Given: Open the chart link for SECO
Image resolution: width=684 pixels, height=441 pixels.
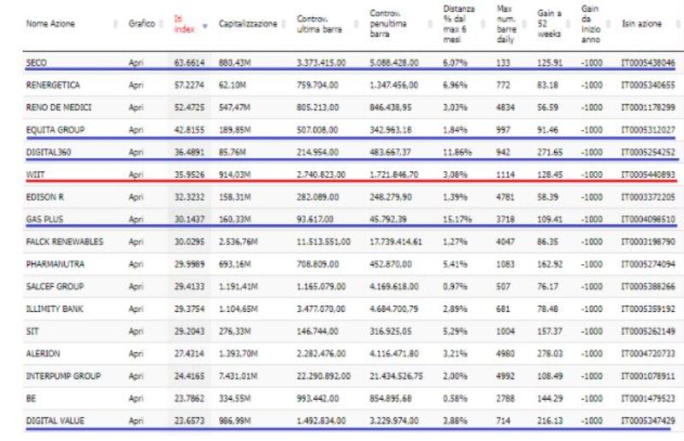Looking at the screenshot, I should [x=136, y=62].
